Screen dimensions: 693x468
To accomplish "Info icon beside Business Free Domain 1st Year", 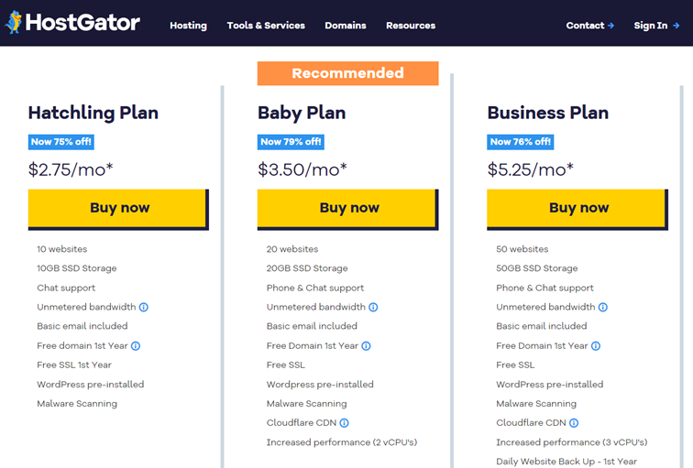I will [596, 346].
